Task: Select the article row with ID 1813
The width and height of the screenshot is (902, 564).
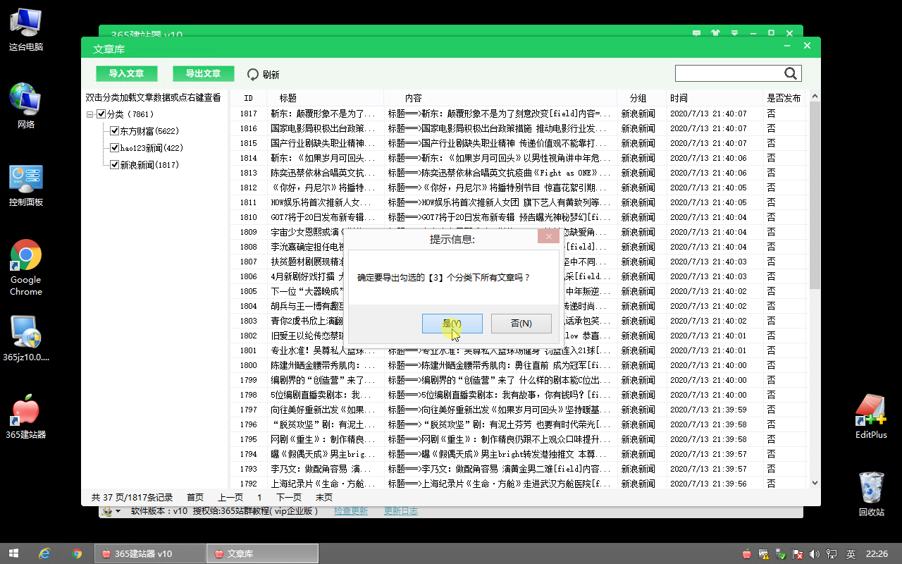Action: pos(520,173)
